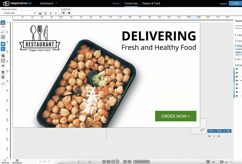Screen dimensions: 242x164
Task: Select the magnifier zoom tool
Action: click(3, 23)
